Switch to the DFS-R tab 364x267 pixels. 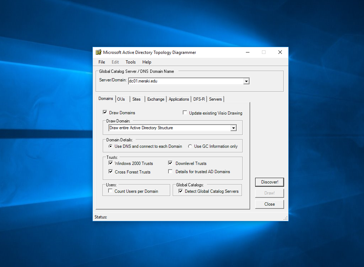(x=199, y=99)
